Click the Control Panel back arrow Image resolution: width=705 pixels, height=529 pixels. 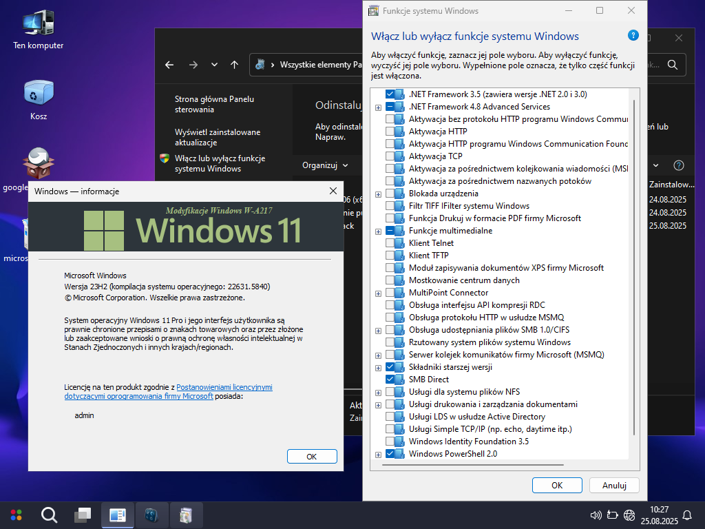(x=170, y=65)
